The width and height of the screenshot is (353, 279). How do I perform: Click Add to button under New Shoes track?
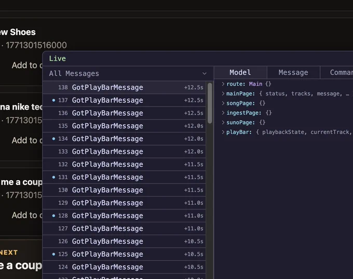click(27, 65)
